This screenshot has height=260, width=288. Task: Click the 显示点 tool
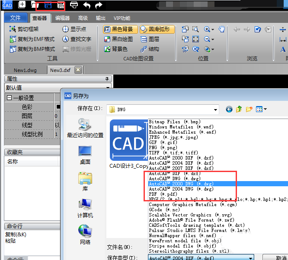(74, 29)
